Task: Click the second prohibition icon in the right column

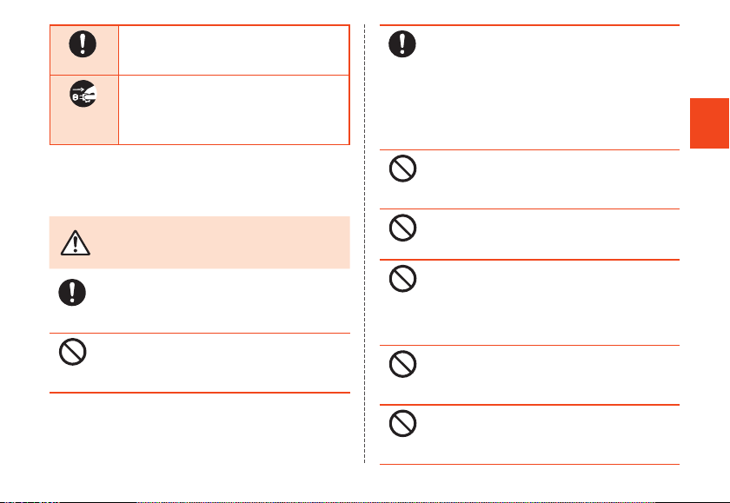Action: point(402,228)
